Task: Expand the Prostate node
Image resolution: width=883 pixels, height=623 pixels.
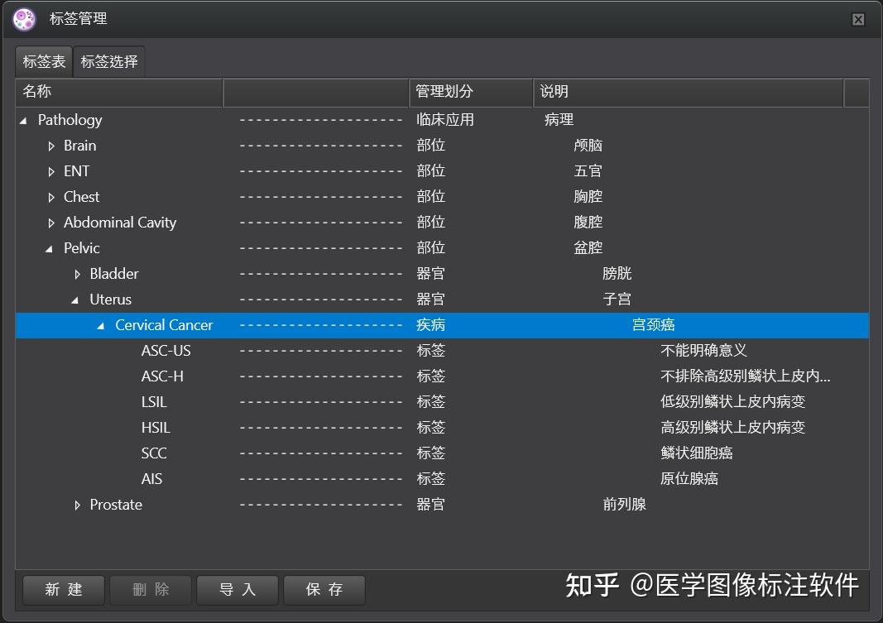Action: coord(76,505)
